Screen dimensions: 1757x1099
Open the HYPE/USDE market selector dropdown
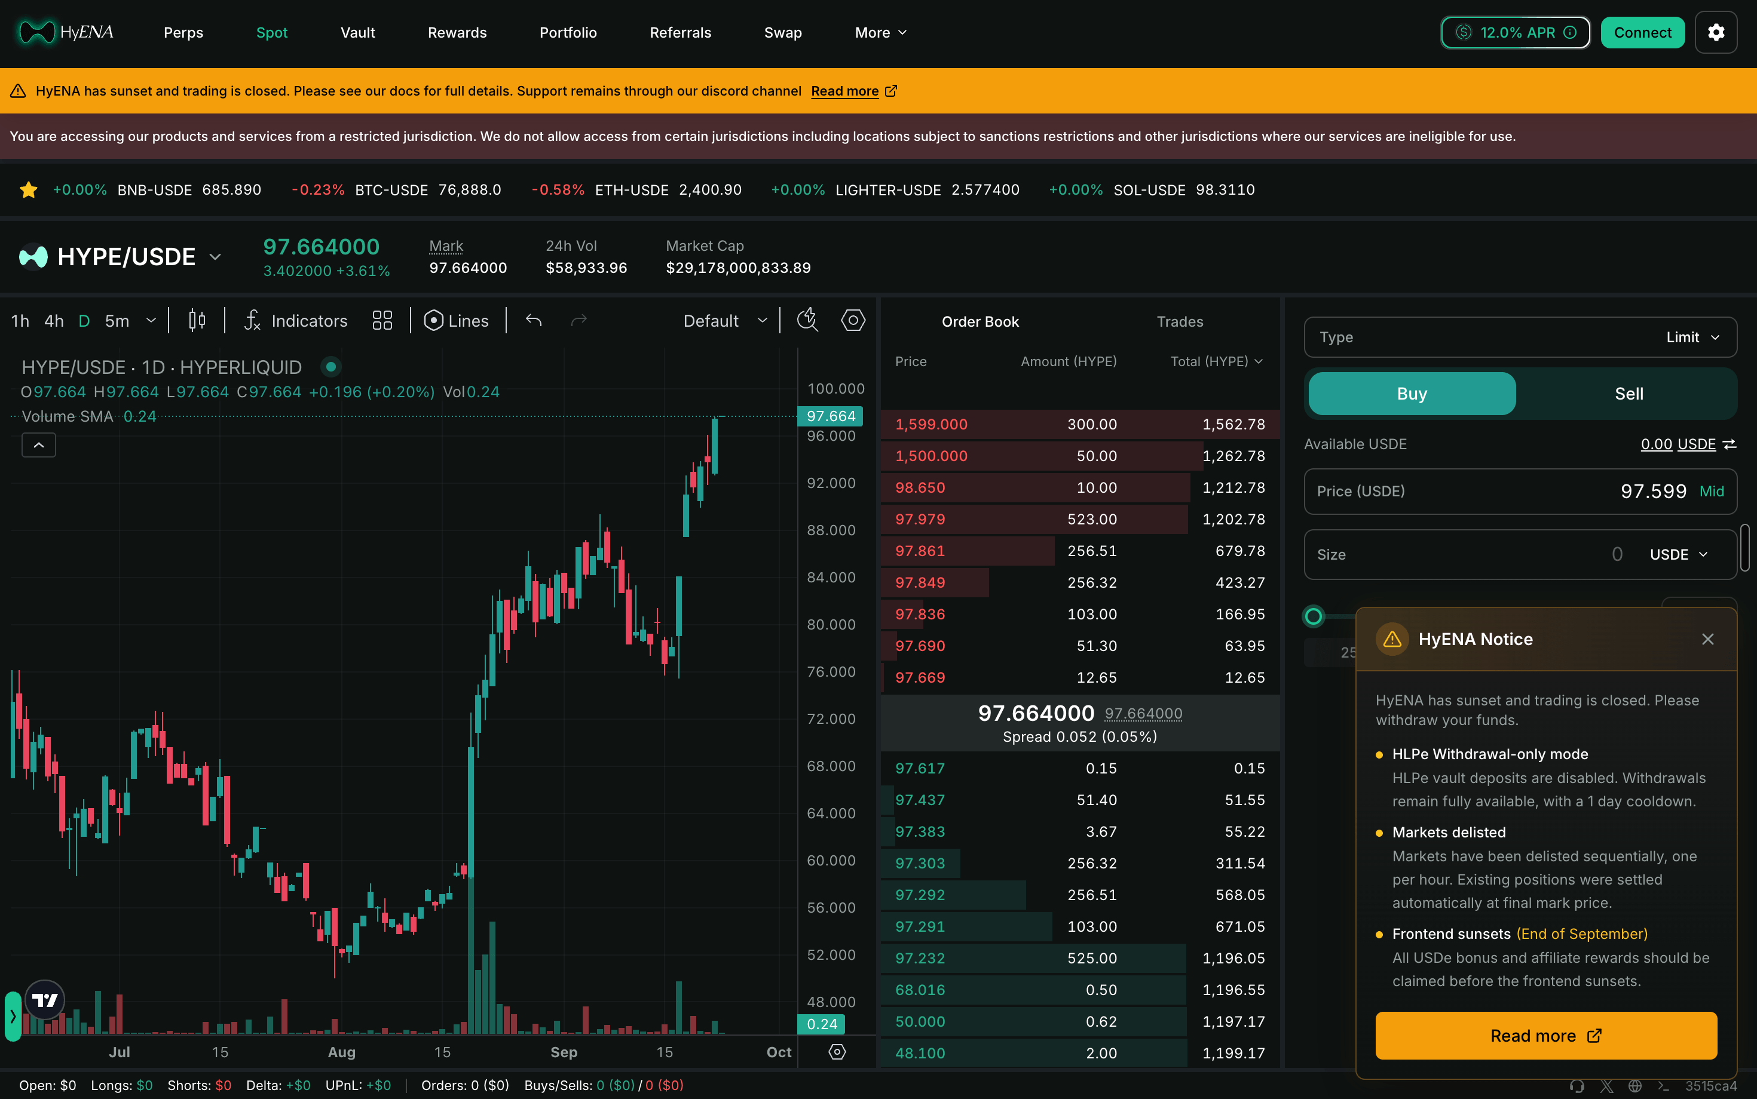tap(120, 257)
